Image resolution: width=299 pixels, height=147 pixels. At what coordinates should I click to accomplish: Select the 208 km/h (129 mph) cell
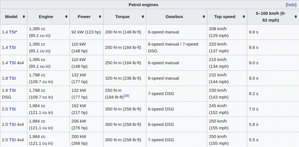(227, 32)
